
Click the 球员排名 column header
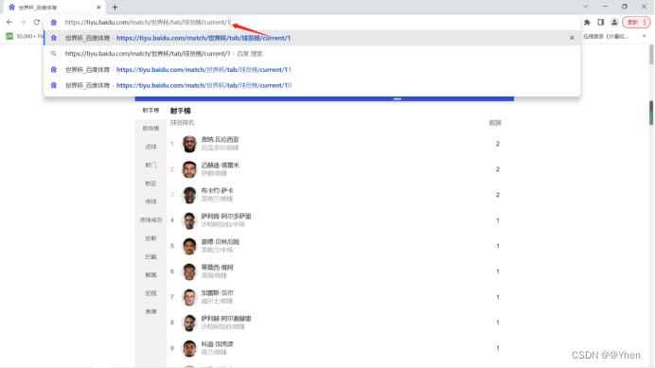pos(182,122)
